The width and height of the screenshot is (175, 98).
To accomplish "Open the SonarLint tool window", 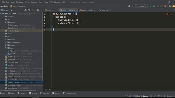I will click(45, 93).
